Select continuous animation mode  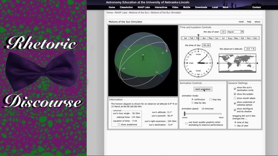click(x=192, y=99)
